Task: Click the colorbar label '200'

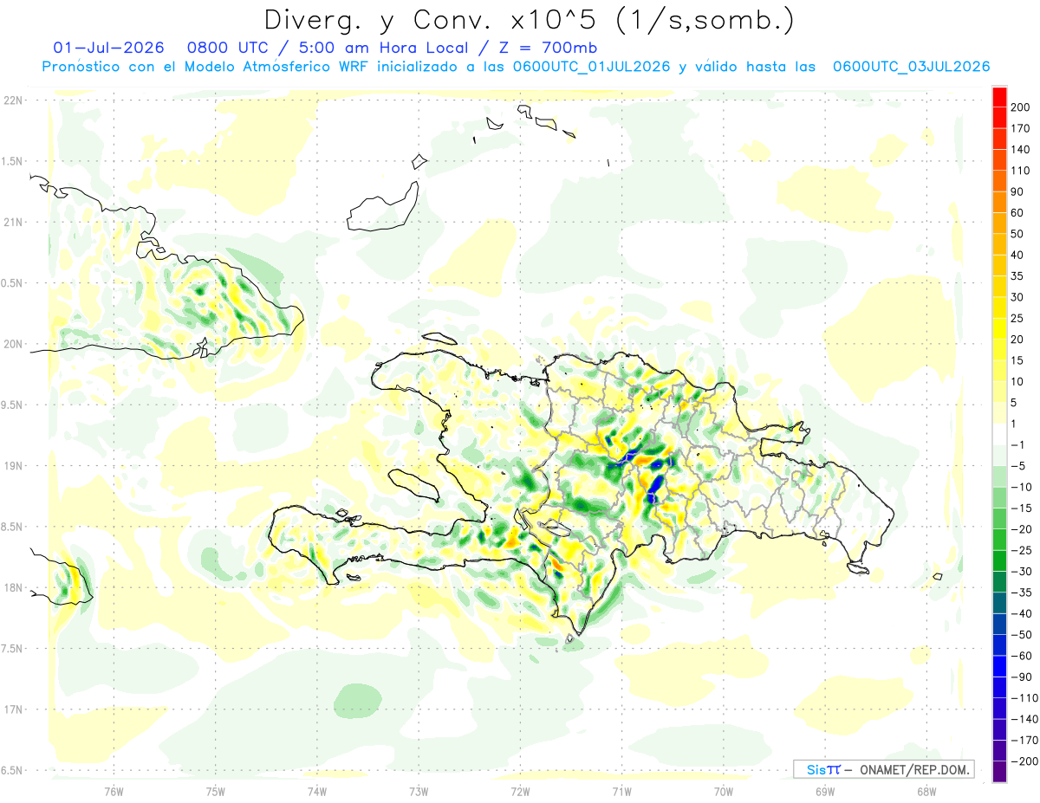Action: [1021, 107]
